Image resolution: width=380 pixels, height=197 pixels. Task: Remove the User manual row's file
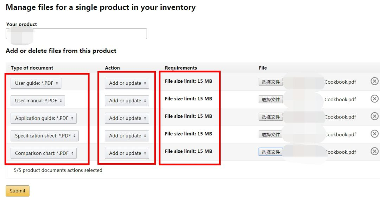[374, 99]
